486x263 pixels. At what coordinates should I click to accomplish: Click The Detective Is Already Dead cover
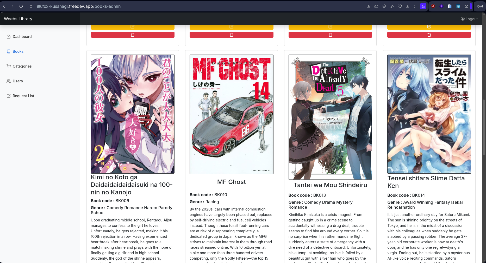click(x=330, y=117)
